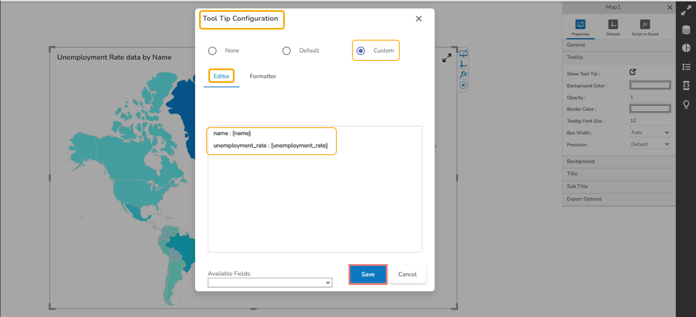The width and height of the screenshot is (696, 317).
Task: Click inside the tooltip editor text area
Action: (x=315, y=189)
